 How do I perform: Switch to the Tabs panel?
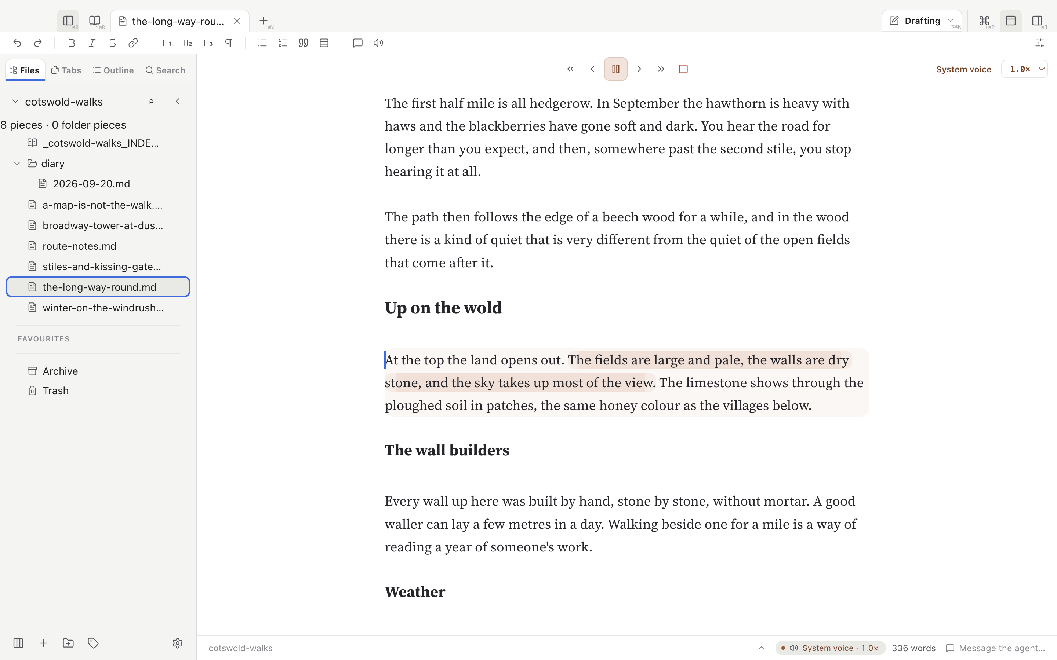click(66, 70)
